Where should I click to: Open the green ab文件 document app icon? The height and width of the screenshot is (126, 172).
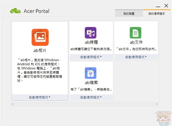[136, 33]
